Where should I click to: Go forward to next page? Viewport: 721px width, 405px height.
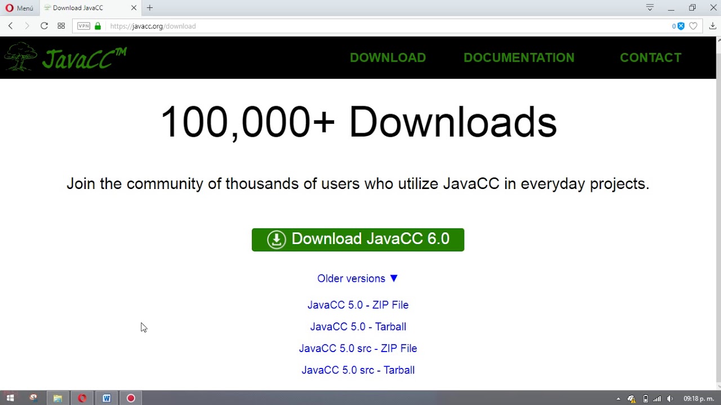point(26,26)
